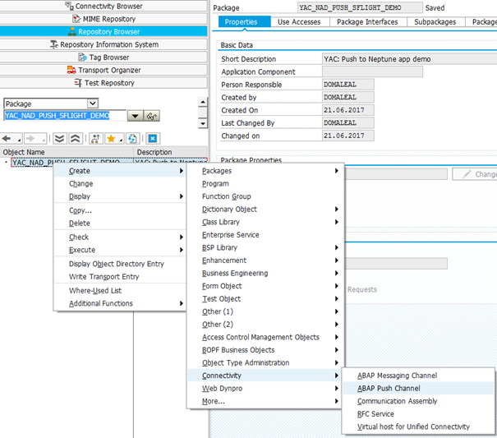497x438 pixels.
Task: Choose Display Object Directory Entry
Action: point(120,264)
